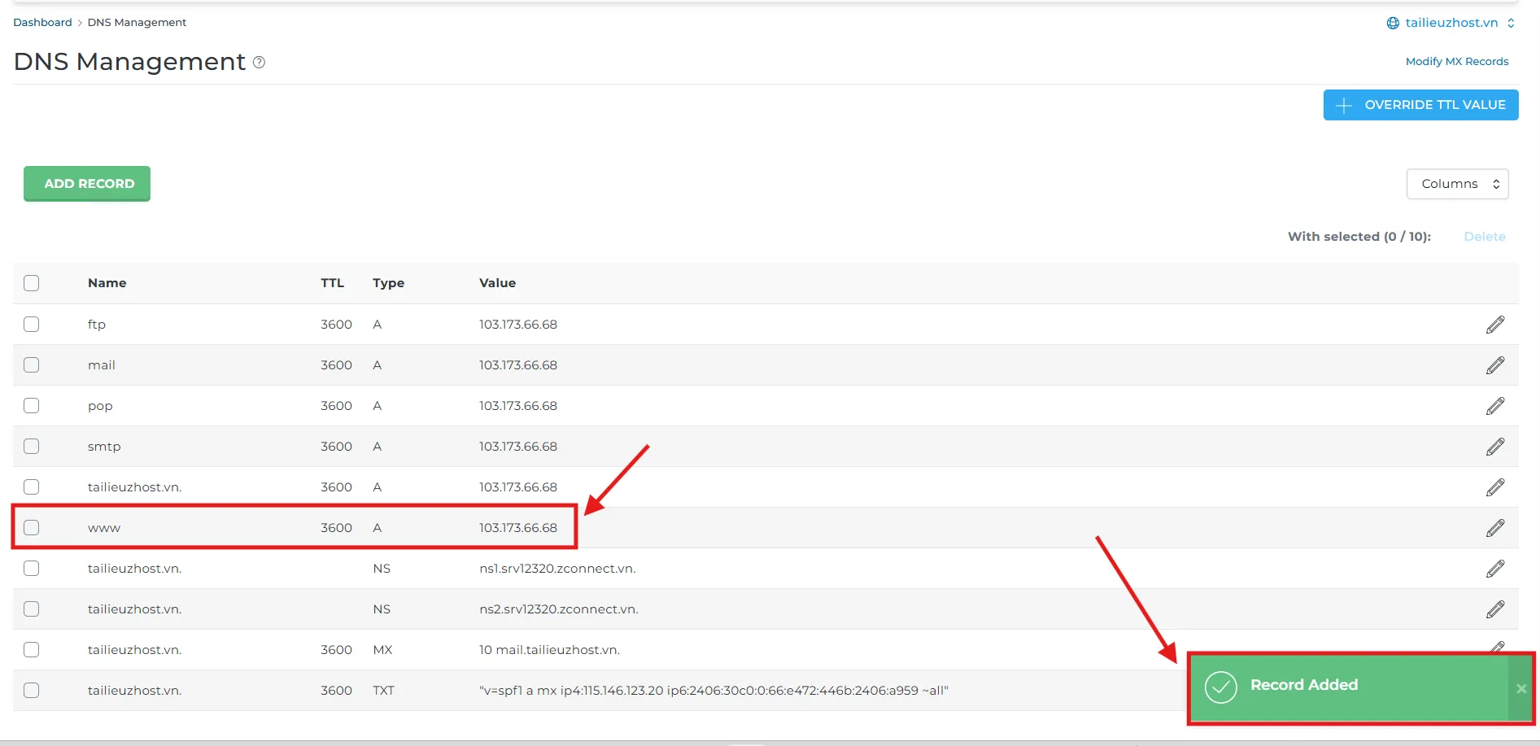Viewport: 1540px width, 746px height.
Task: Go to Dashboard breadcrumb
Action: [42, 22]
